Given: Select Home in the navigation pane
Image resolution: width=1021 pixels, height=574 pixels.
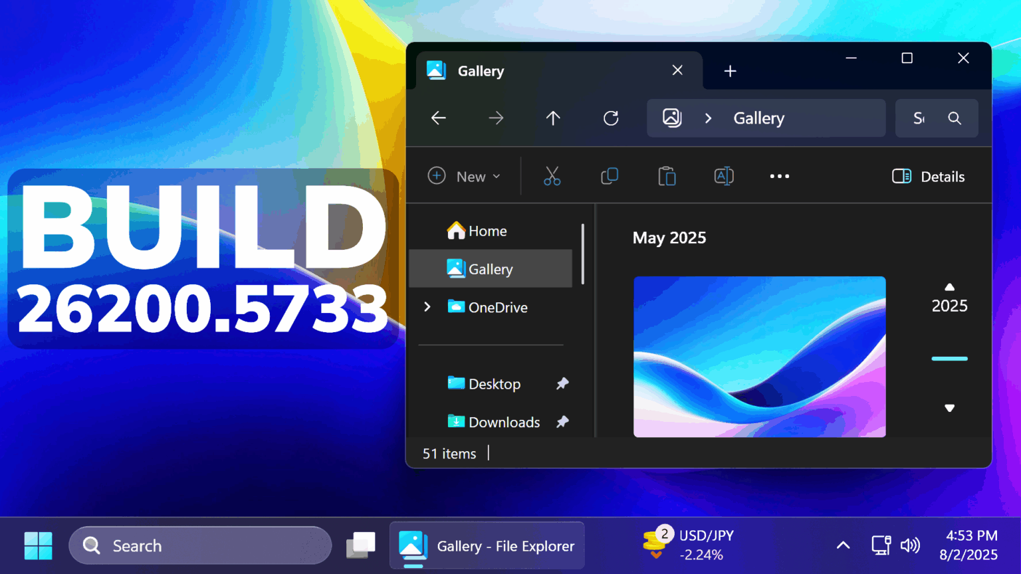Looking at the screenshot, I should [487, 231].
